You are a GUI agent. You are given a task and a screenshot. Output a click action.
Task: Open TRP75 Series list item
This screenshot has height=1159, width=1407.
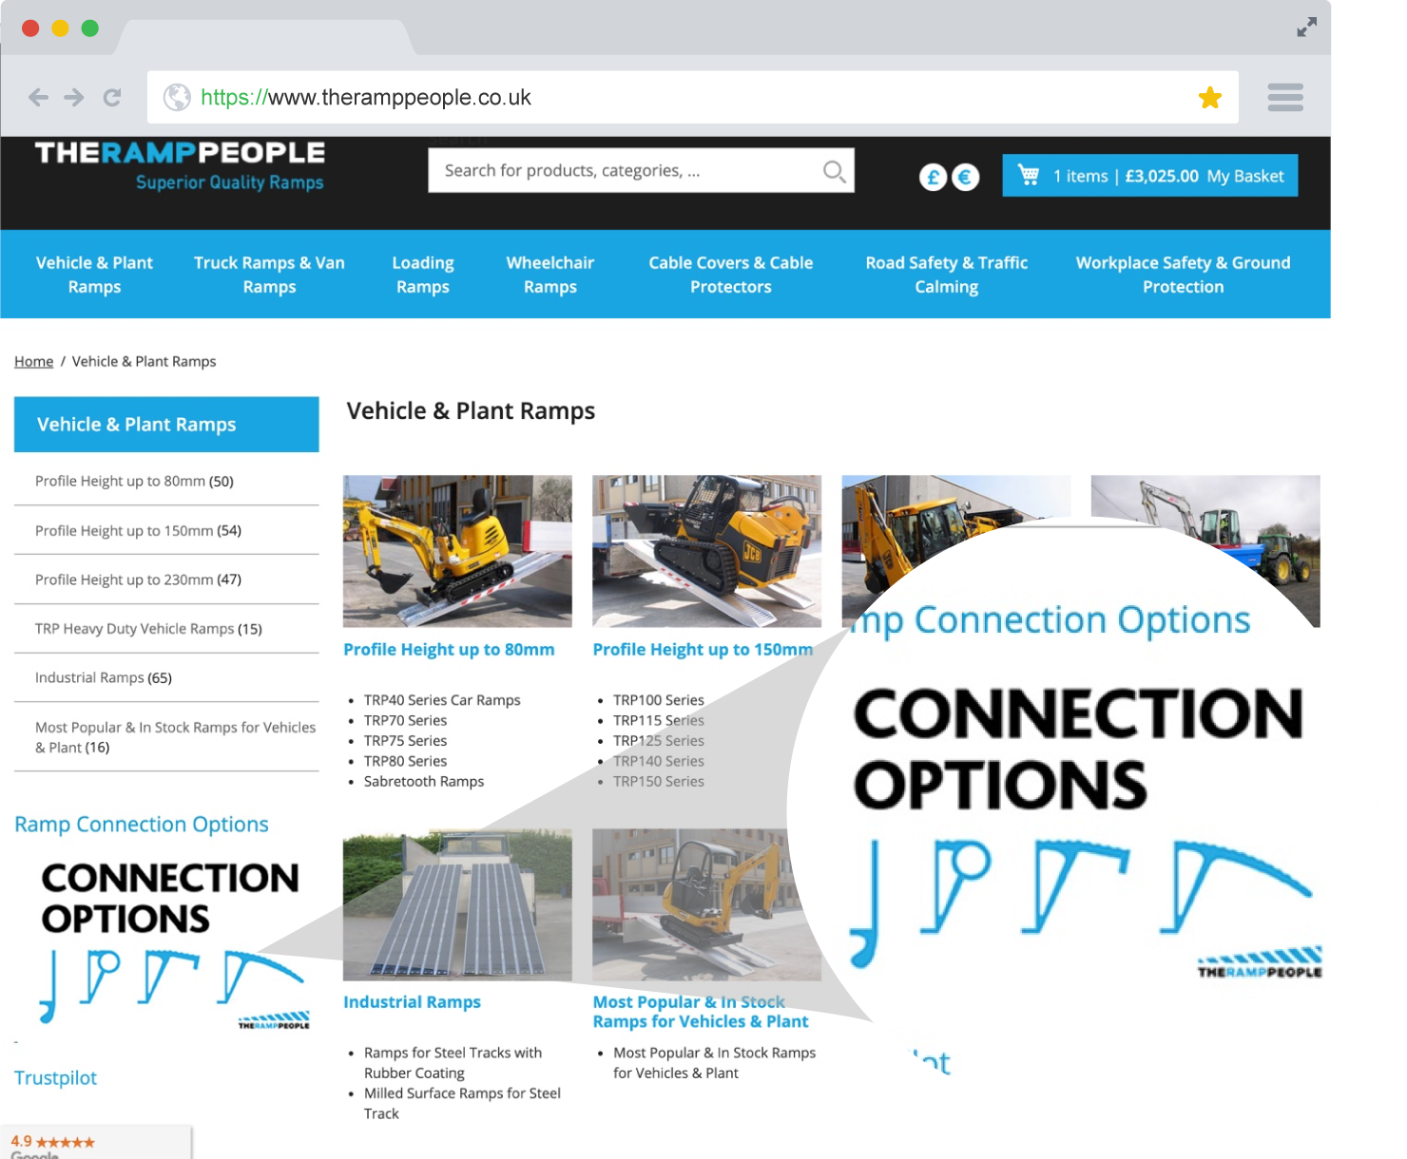pyautogui.click(x=405, y=741)
